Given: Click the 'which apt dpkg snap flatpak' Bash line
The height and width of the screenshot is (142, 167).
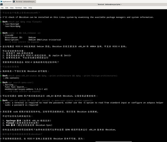Looking at the screenshot, I should tap(22, 22).
